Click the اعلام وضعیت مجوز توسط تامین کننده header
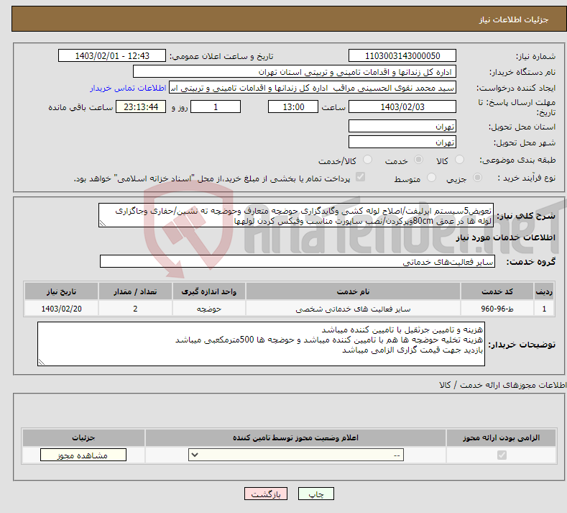Image resolution: width=567 pixels, height=513 pixels. coord(295,437)
